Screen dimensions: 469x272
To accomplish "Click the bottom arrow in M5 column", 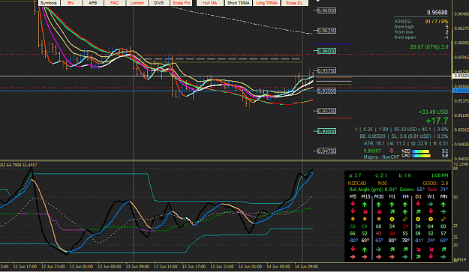I will (353, 257).
